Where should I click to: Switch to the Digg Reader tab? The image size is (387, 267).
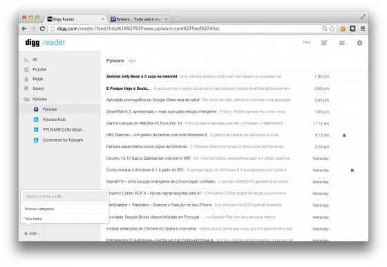click(75, 19)
